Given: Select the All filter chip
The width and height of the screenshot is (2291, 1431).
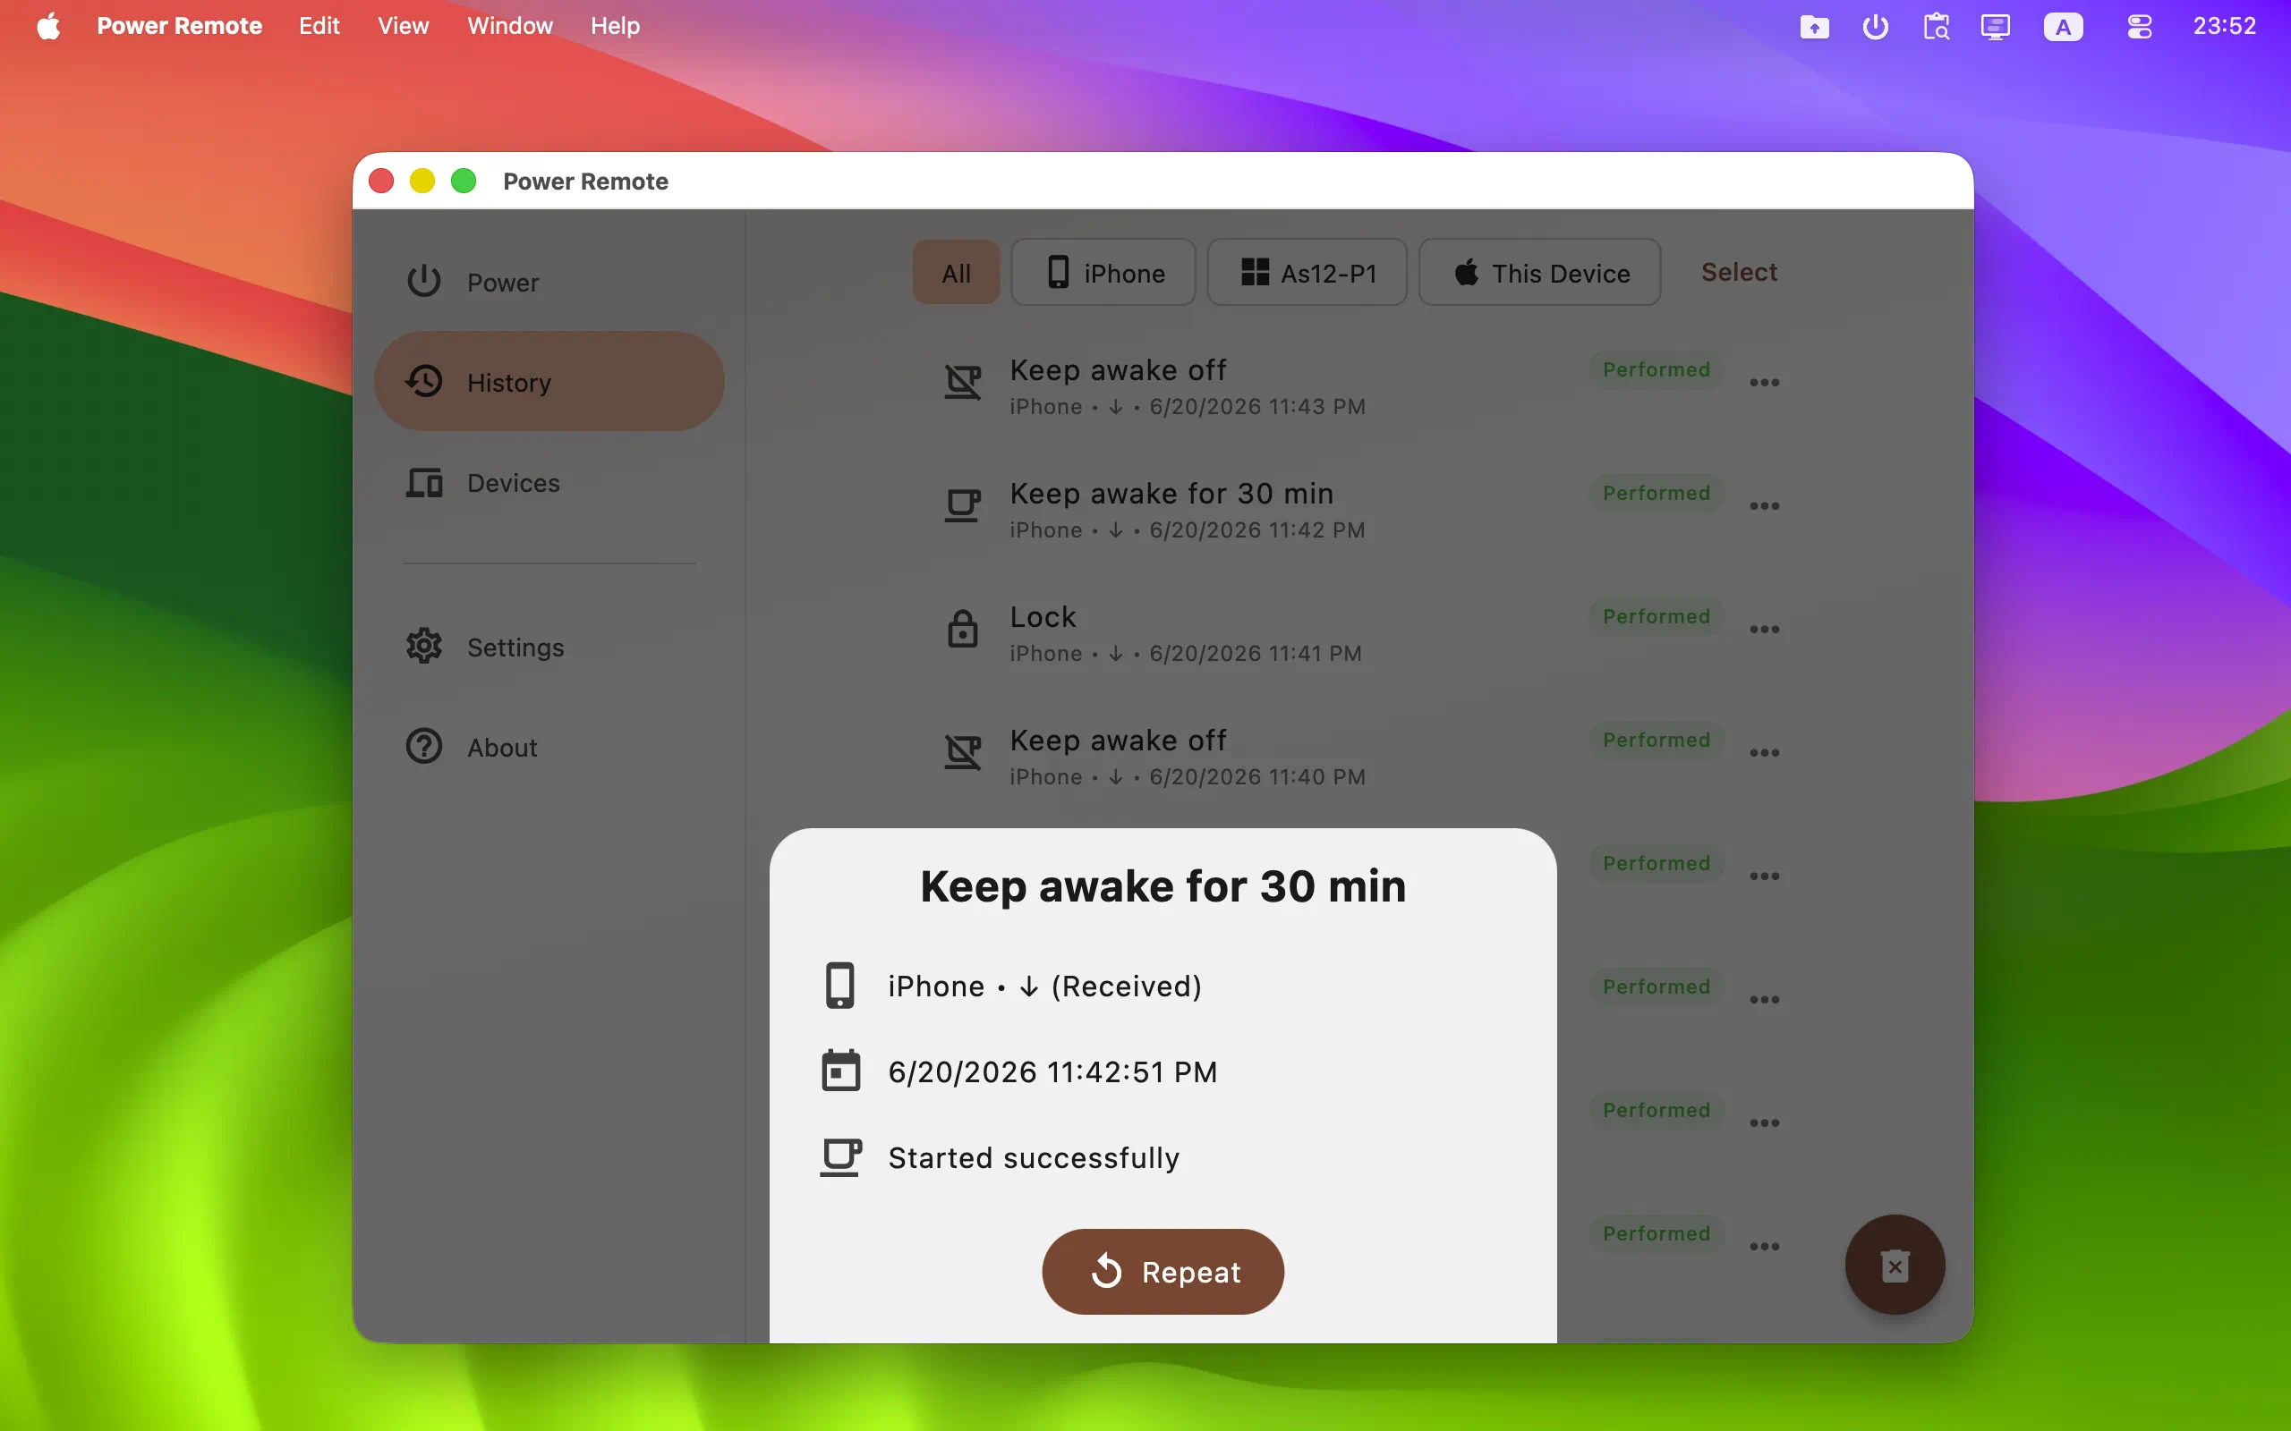Looking at the screenshot, I should click(956, 273).
